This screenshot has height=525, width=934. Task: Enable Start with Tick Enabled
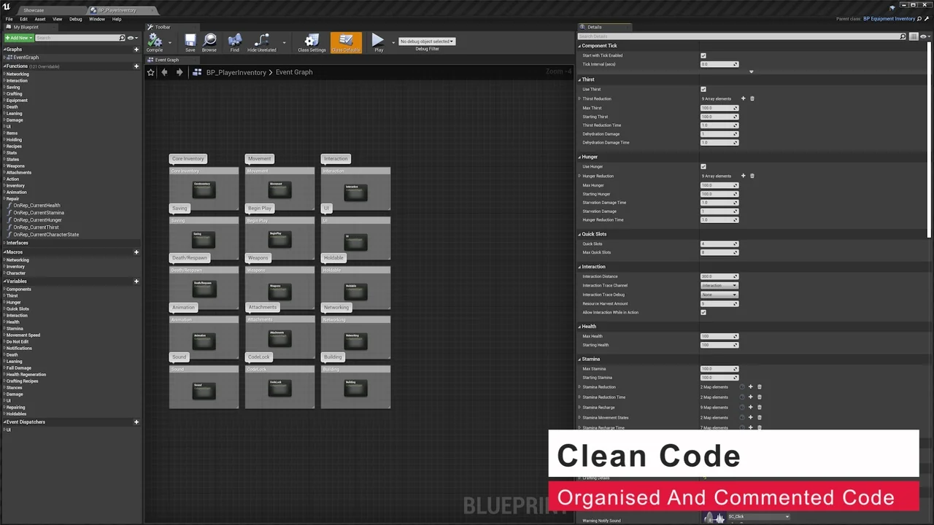[x=703, y=55]
